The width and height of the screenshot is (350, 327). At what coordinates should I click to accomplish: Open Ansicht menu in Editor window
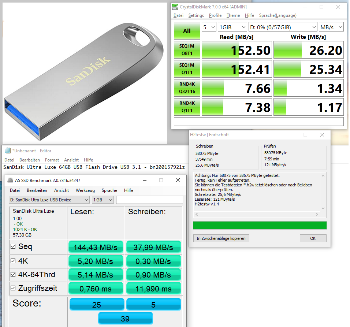(x=71, y=160)
